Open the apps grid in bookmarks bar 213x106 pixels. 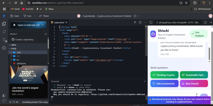4,9
